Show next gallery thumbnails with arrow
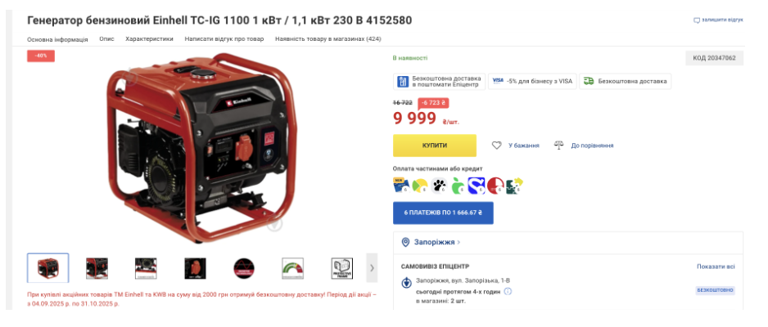768x327 pixels. pyautogui.click(x=372, y=267)
